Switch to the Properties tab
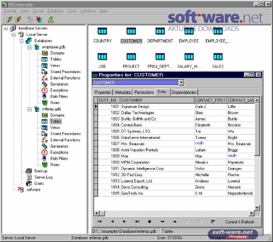This screenshot has width=273, height=242. click(103, 92)
